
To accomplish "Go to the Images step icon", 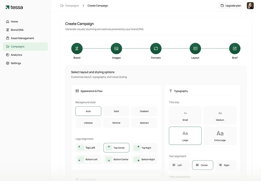I will pos(116,48).
